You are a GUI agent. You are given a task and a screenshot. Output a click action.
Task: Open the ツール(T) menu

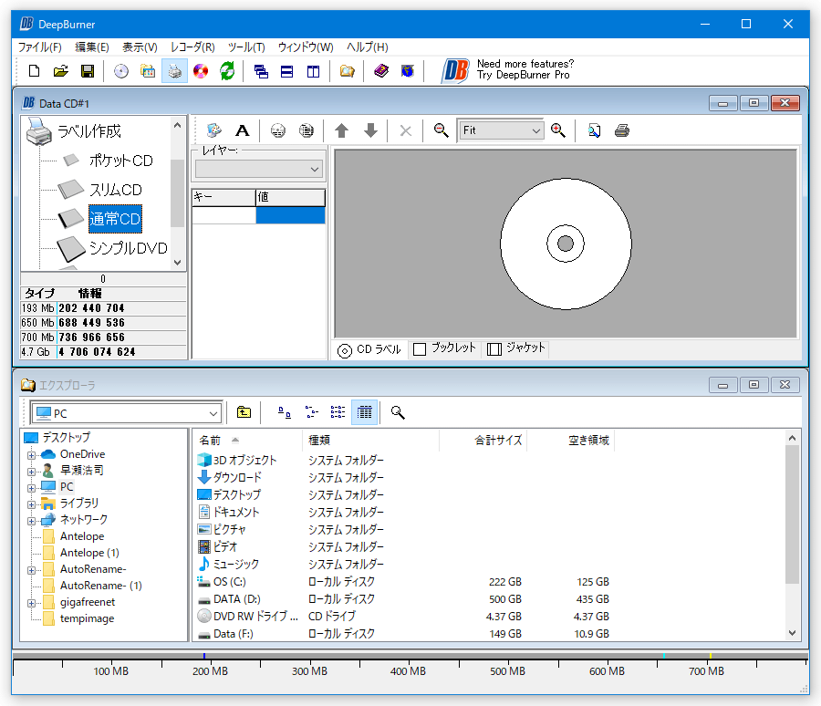coord(246,47)
